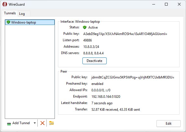Click endpoint 192.168.0.164:51820
Screen dimensions: 186x132
point(106,97)
